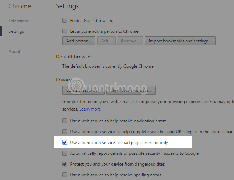This screenshot has height=180, width=234.
Task: Click the Default browser heading
Action: [74, 57]
